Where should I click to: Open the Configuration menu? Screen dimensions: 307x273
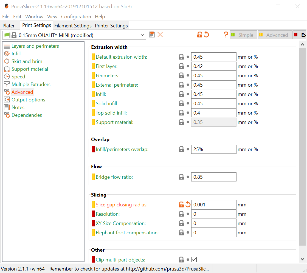[76, 17]
